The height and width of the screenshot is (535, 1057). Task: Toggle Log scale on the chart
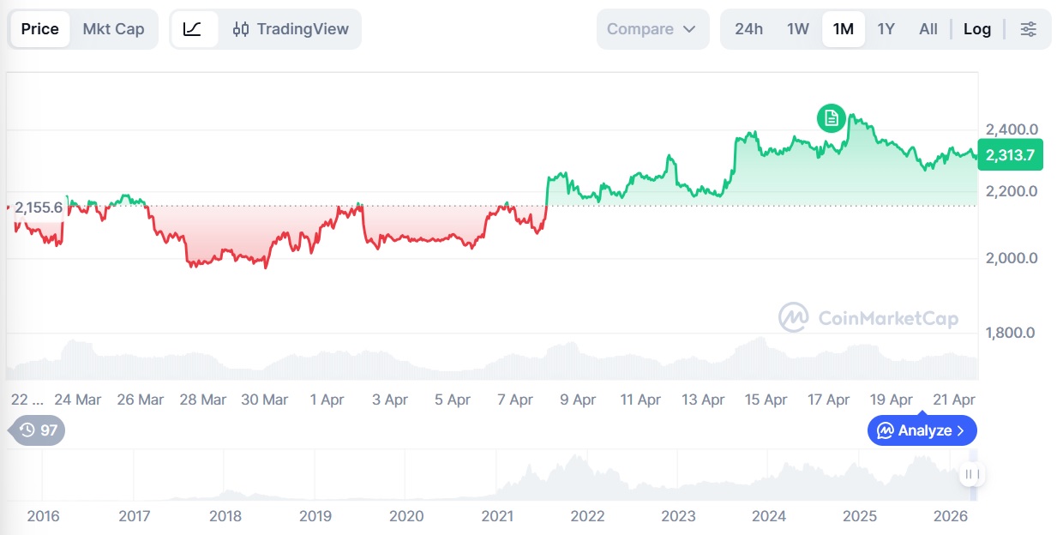coord(976,29)
